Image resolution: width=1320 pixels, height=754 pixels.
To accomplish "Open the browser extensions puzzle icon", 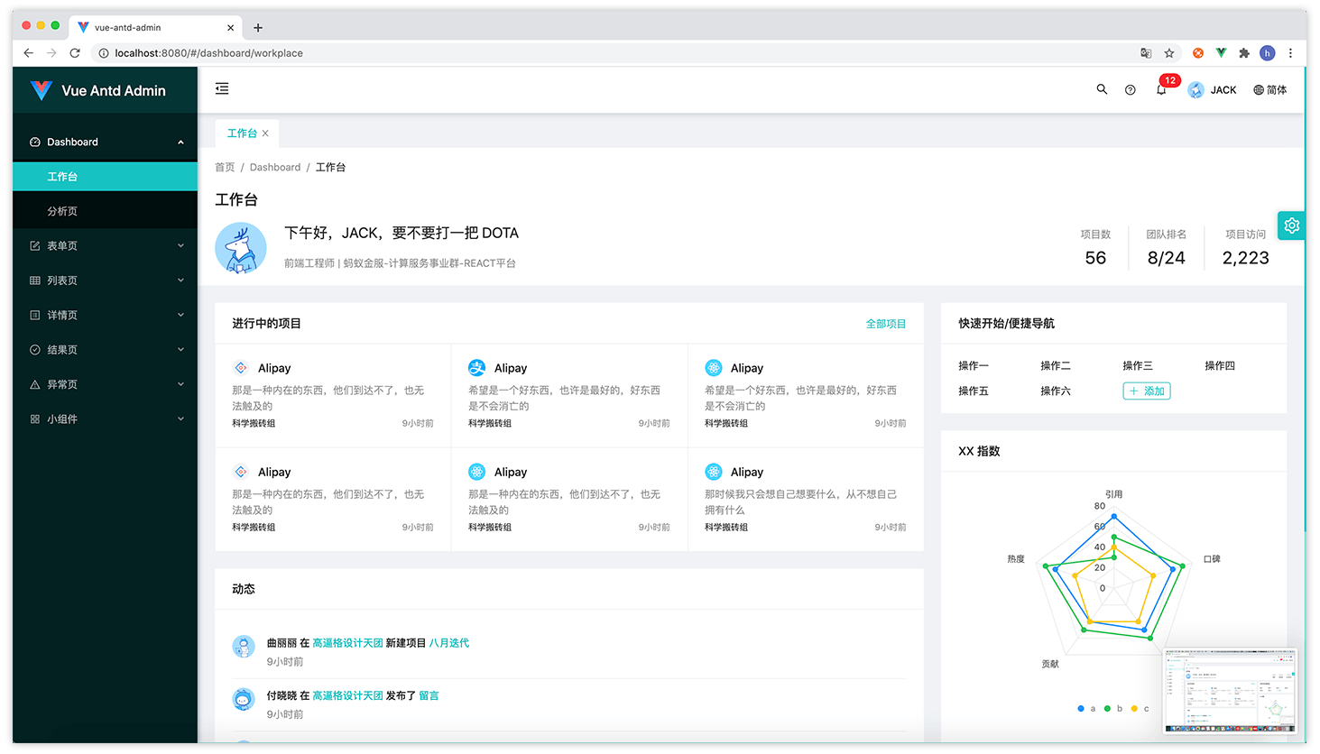I will tap(1244, 53).
